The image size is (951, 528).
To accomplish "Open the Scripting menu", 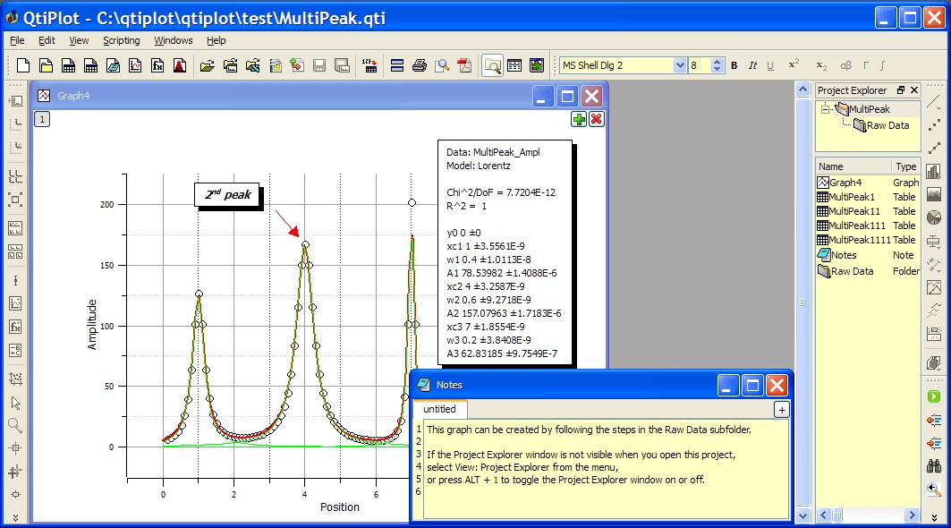I will 122,40.
